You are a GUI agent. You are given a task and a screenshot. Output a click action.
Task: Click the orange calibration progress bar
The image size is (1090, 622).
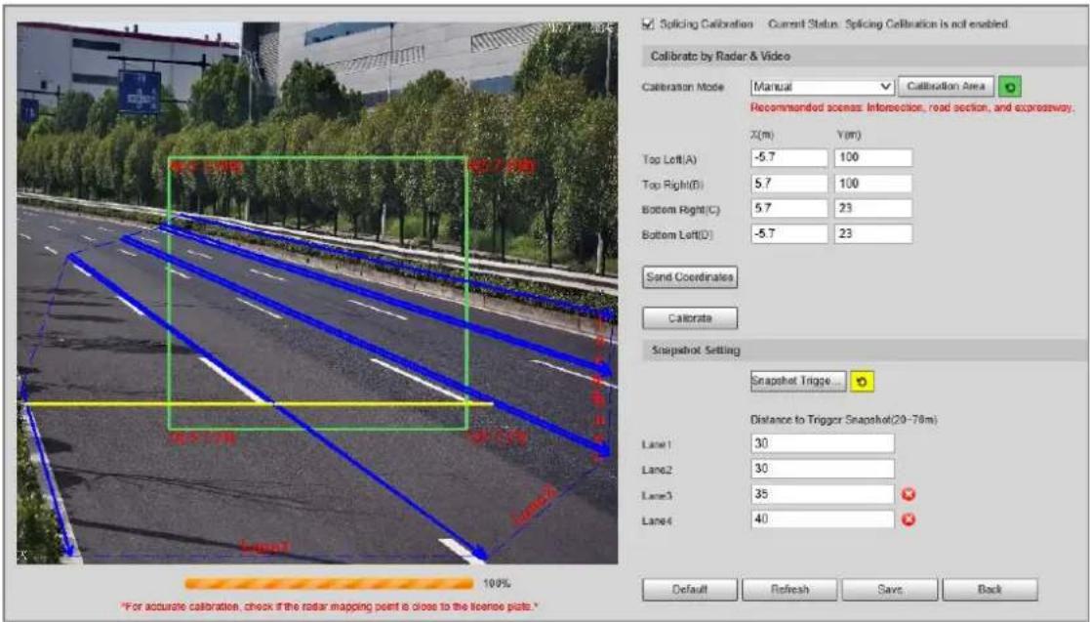coord(329,583)
